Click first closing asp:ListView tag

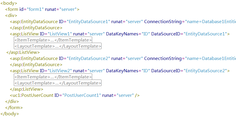(23, 52)
